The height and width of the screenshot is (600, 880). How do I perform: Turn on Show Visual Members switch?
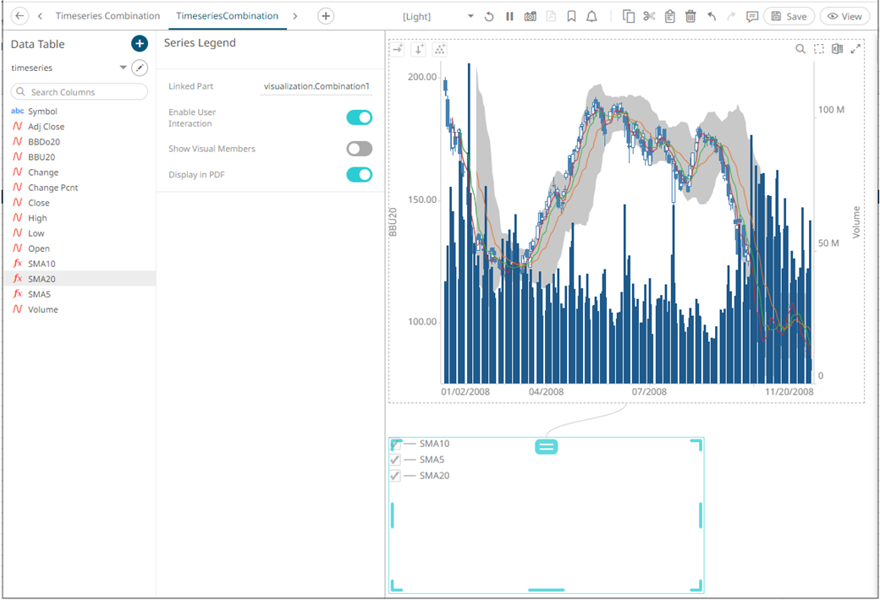tap(359, 149)
